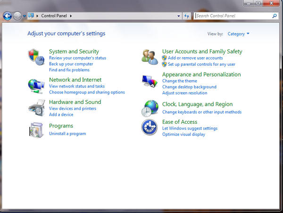Open the Programs category
283x213 pixels.
pos(61,126)
